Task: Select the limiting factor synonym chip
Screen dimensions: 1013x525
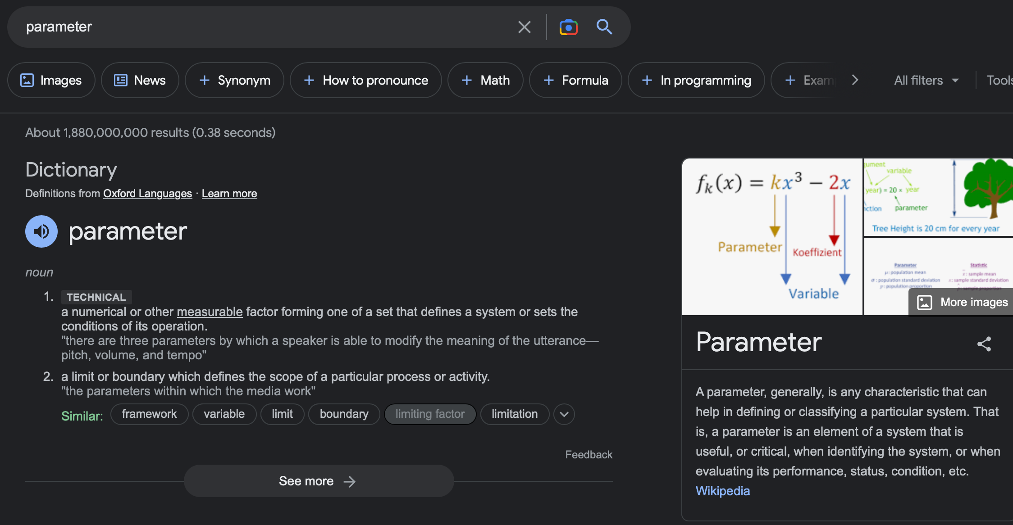Action: coord(430,414)
